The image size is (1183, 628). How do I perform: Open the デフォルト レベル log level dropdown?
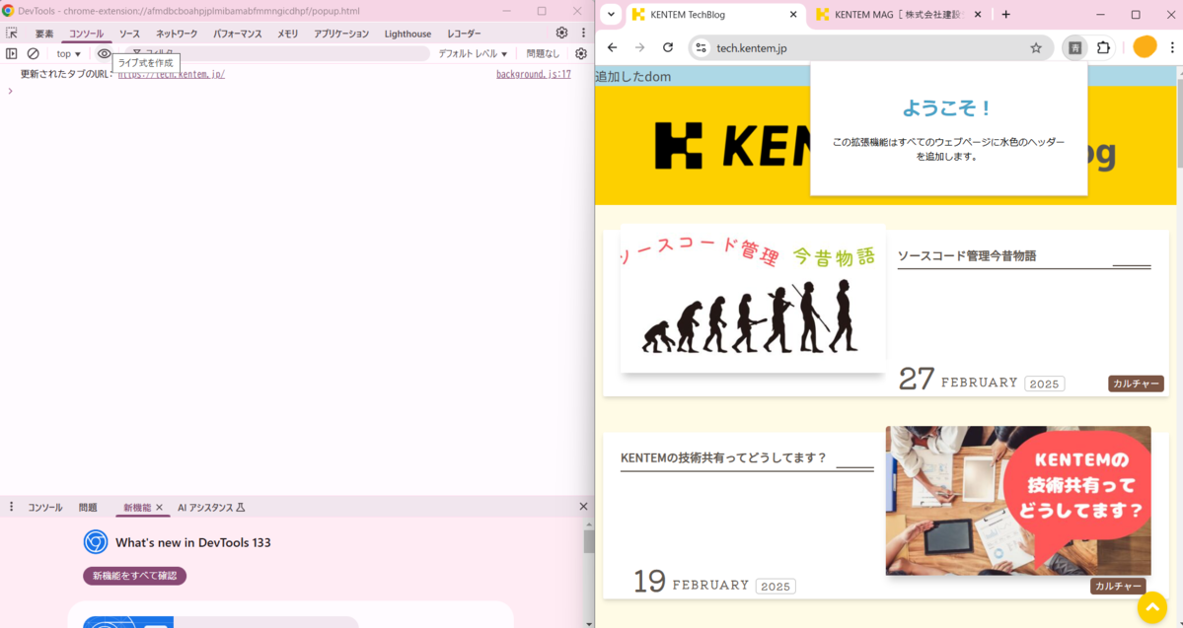(x=473, y=53)
